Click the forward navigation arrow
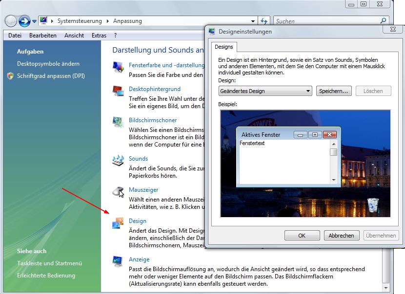405x294 pixels. click(x=24, y=21)
